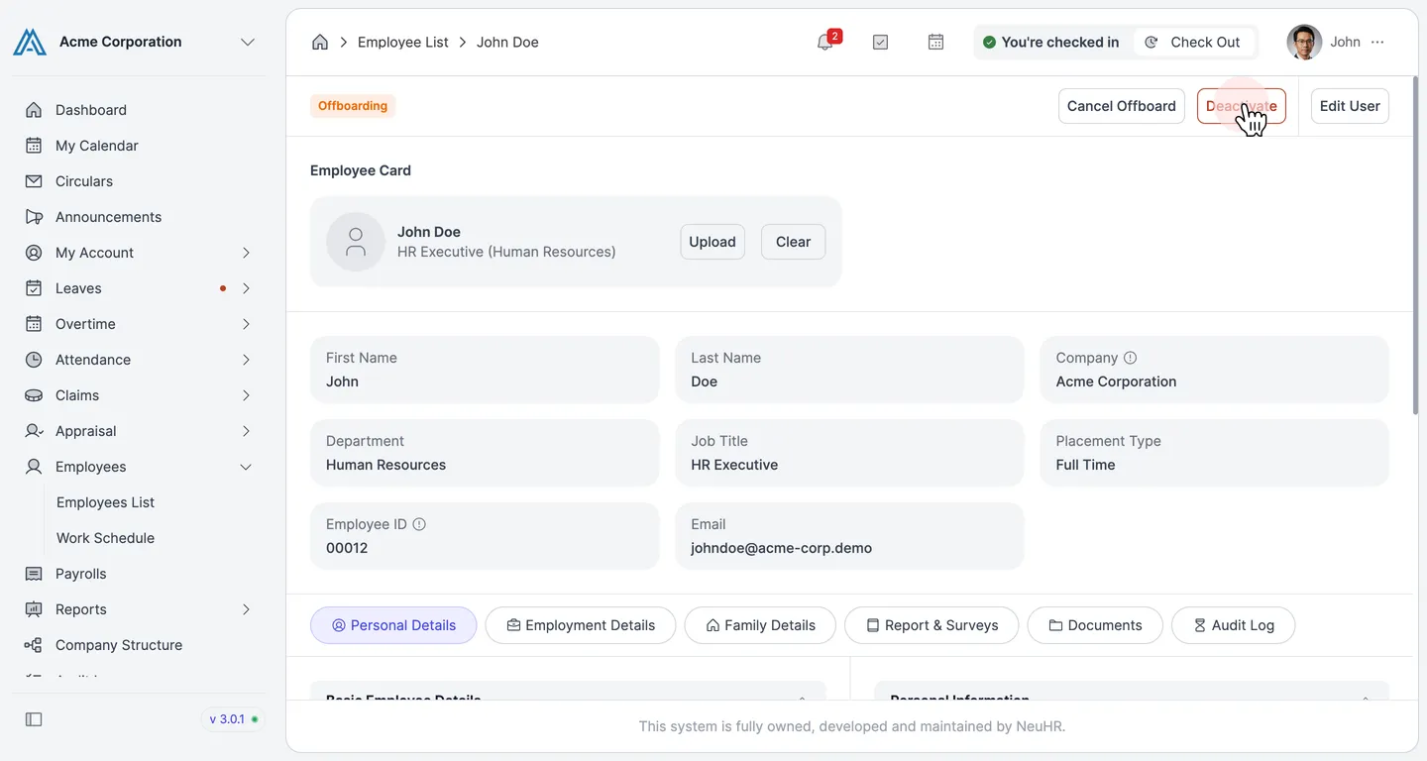Viewport: 1427px width, 761px height.
Task: Expand Attendance submenu chevron
Action: [246, 360]
